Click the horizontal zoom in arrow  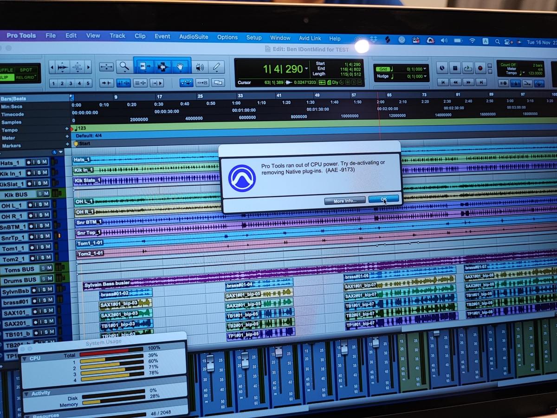click(x=88, y=66)
